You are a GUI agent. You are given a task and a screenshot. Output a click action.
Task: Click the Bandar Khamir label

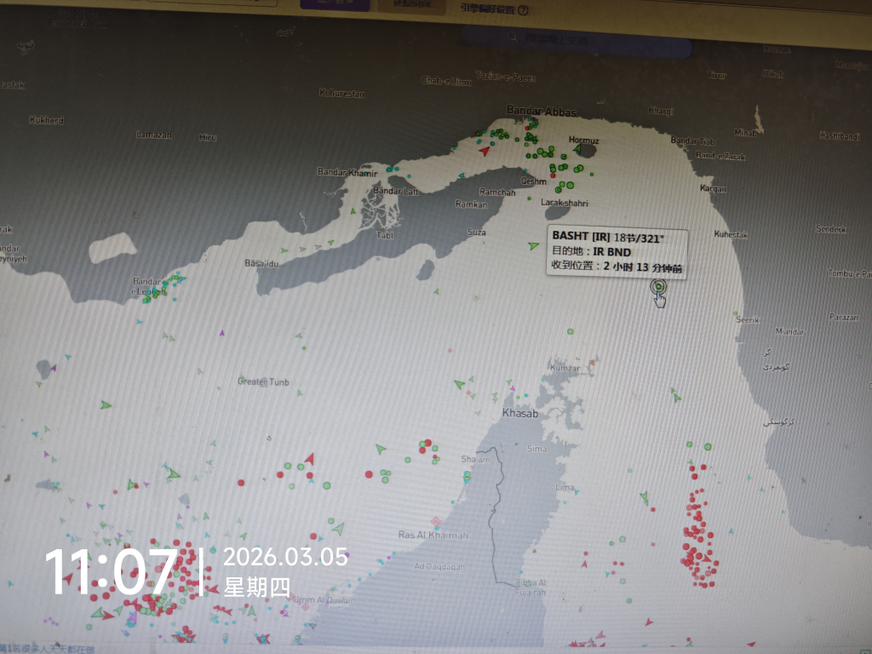[x=347, y=172]
